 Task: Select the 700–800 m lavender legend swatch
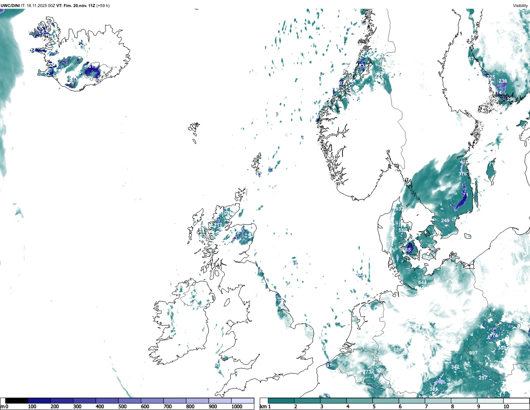175,400
